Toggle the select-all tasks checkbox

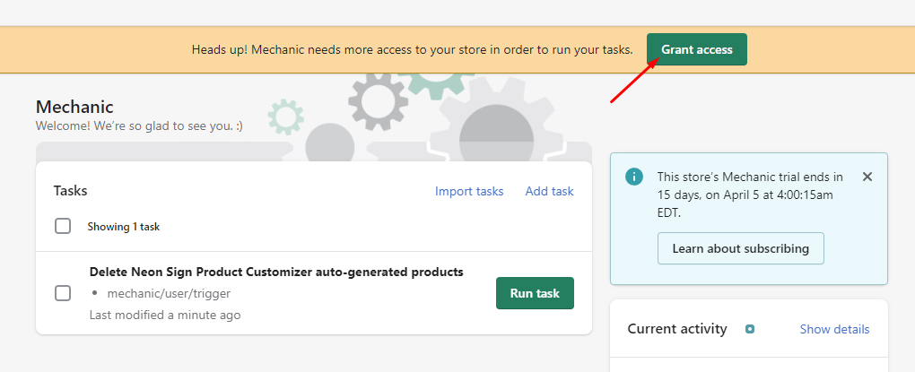pyautogui.click(x=63, y=226)
